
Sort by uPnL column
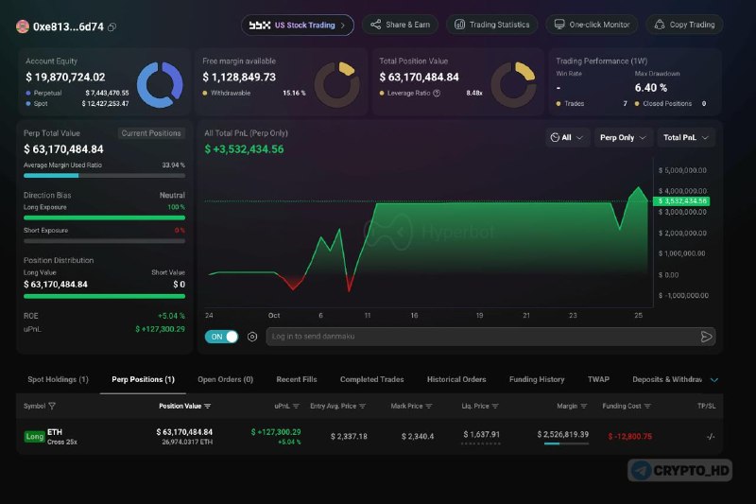click(296, 406)
